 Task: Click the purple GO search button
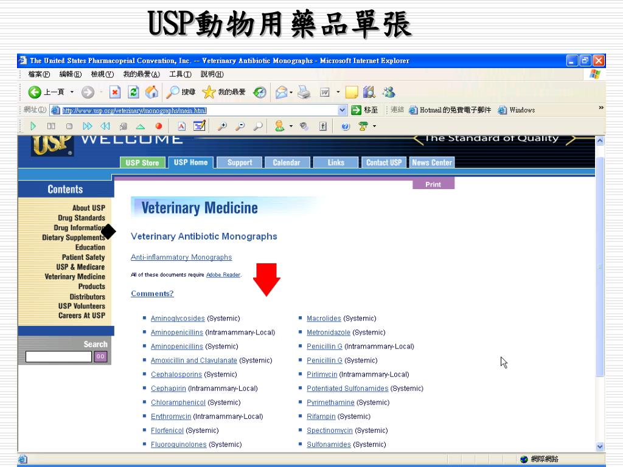point(100,356)
